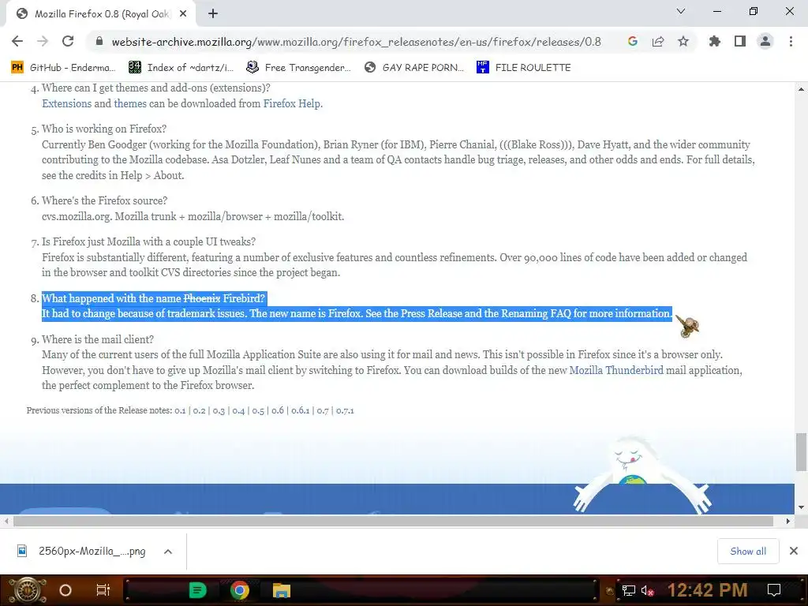This screenshot has width=808, height=606.
Task: Expand the tab search chevron
Action: 681,11
